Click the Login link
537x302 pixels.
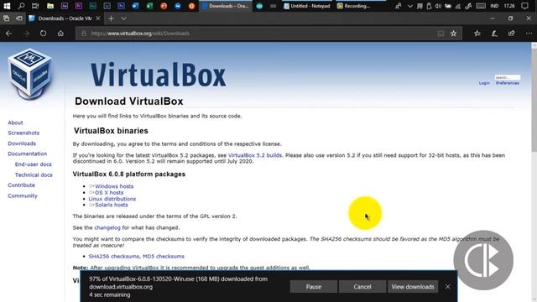[x=484, y=83]
